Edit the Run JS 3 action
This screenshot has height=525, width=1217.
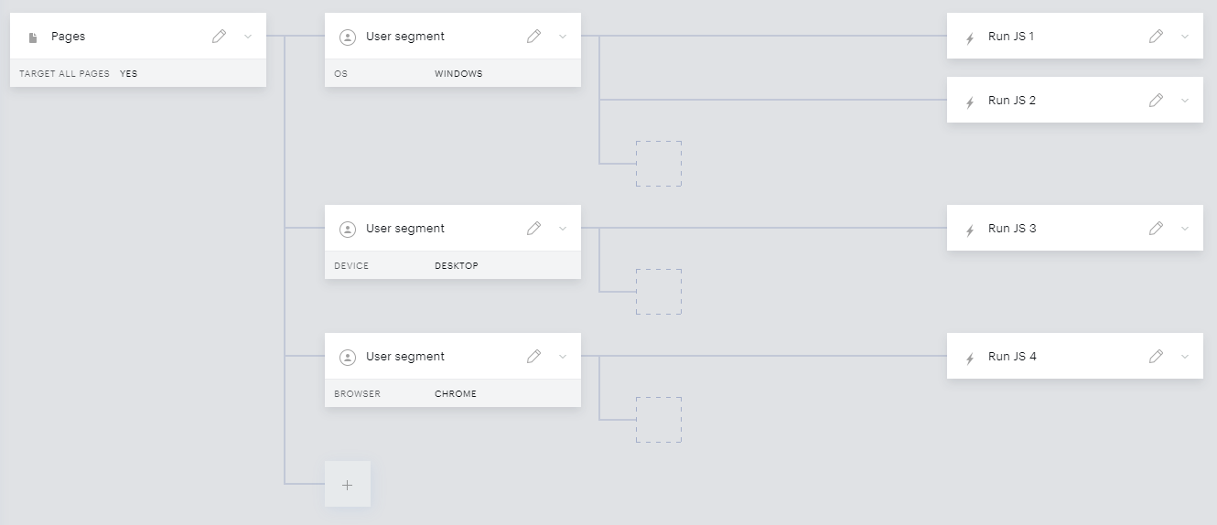(x=1156, y=229)
